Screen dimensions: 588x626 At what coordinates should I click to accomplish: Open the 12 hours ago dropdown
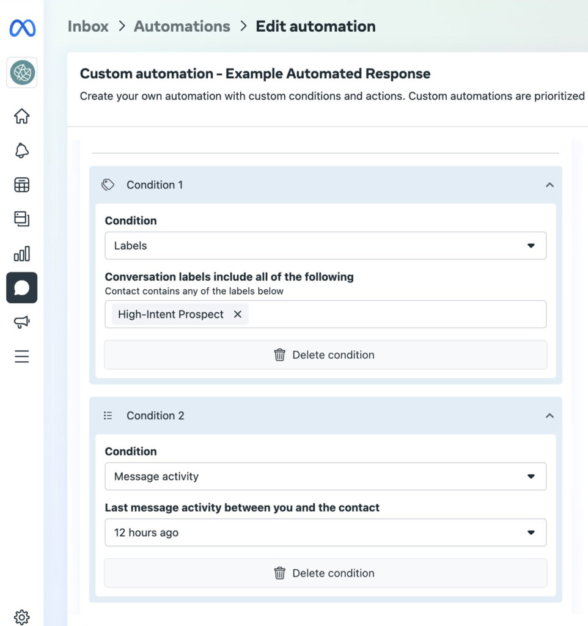pyautogui.click(x=325, y=532)
